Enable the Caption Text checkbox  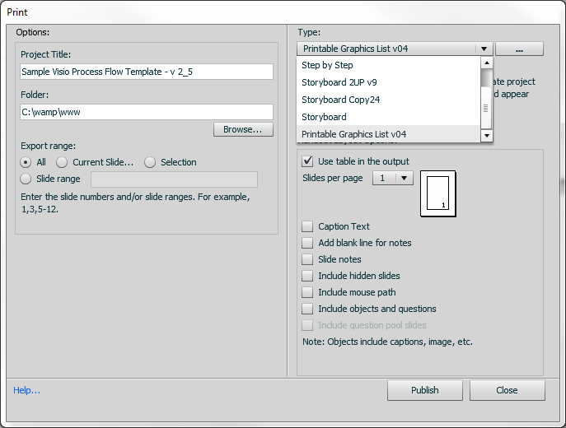point(308,226)
